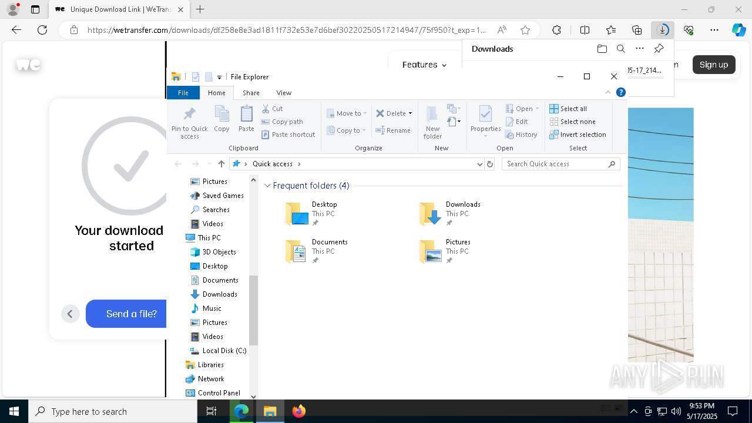Select the Downloads frequent folder
Viewport: 752px width, 423px height.
click(x=451, y=214)
